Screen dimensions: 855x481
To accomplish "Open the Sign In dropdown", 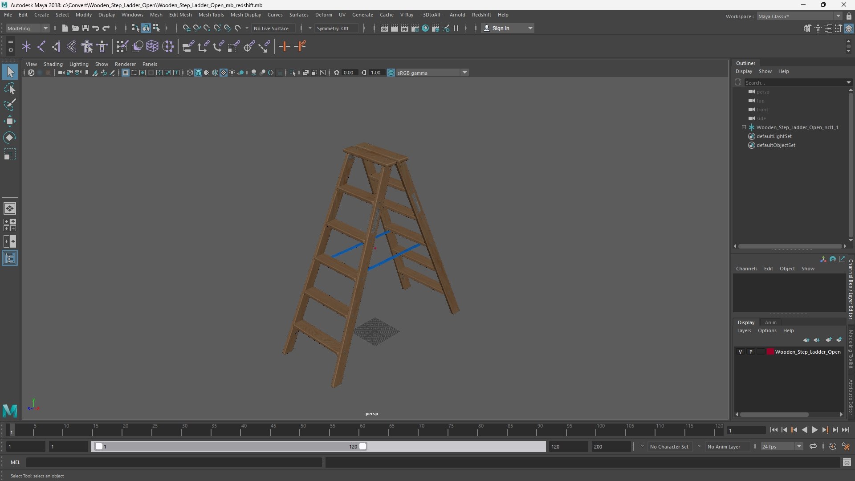I will point(508,28).
